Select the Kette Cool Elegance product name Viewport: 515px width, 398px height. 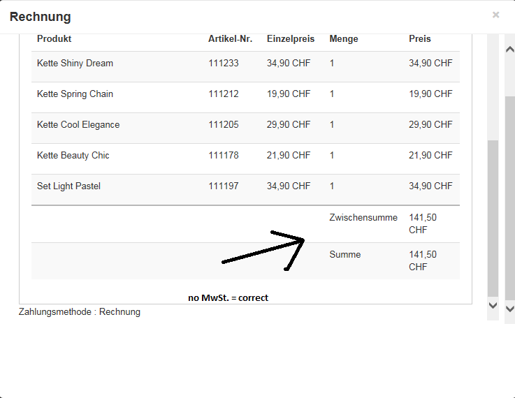(x=78, y=125)
